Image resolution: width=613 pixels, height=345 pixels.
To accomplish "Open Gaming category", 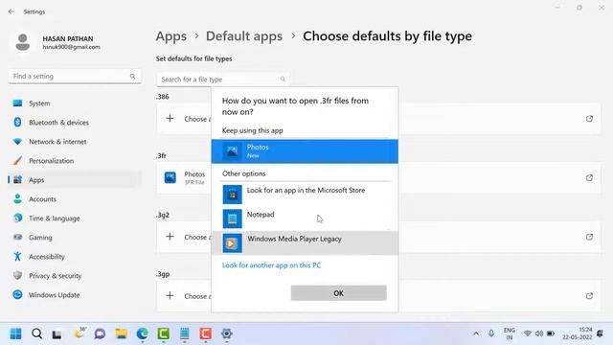I will (x=75, y=238).
